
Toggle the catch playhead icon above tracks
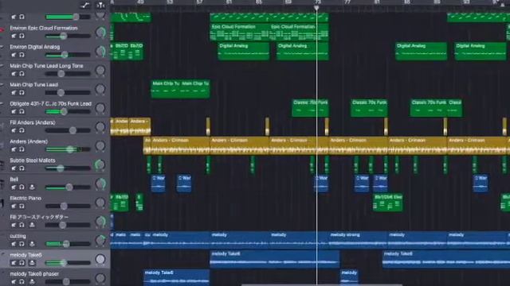(x=100, y=5)
